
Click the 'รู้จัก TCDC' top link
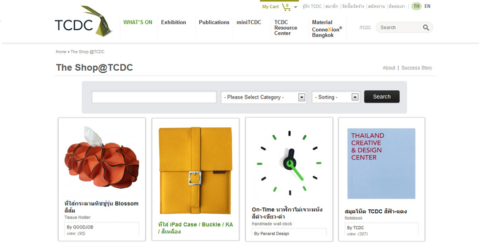pos(312,6)
